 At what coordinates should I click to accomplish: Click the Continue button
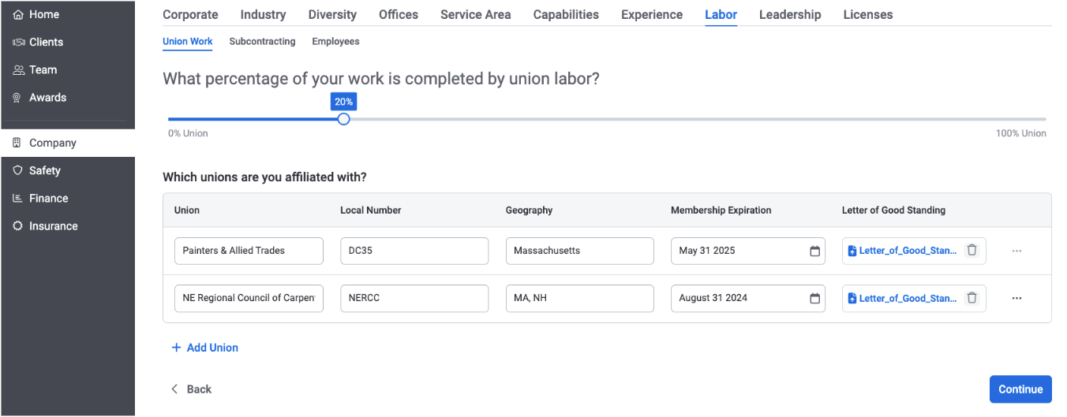coord(1020,389)
